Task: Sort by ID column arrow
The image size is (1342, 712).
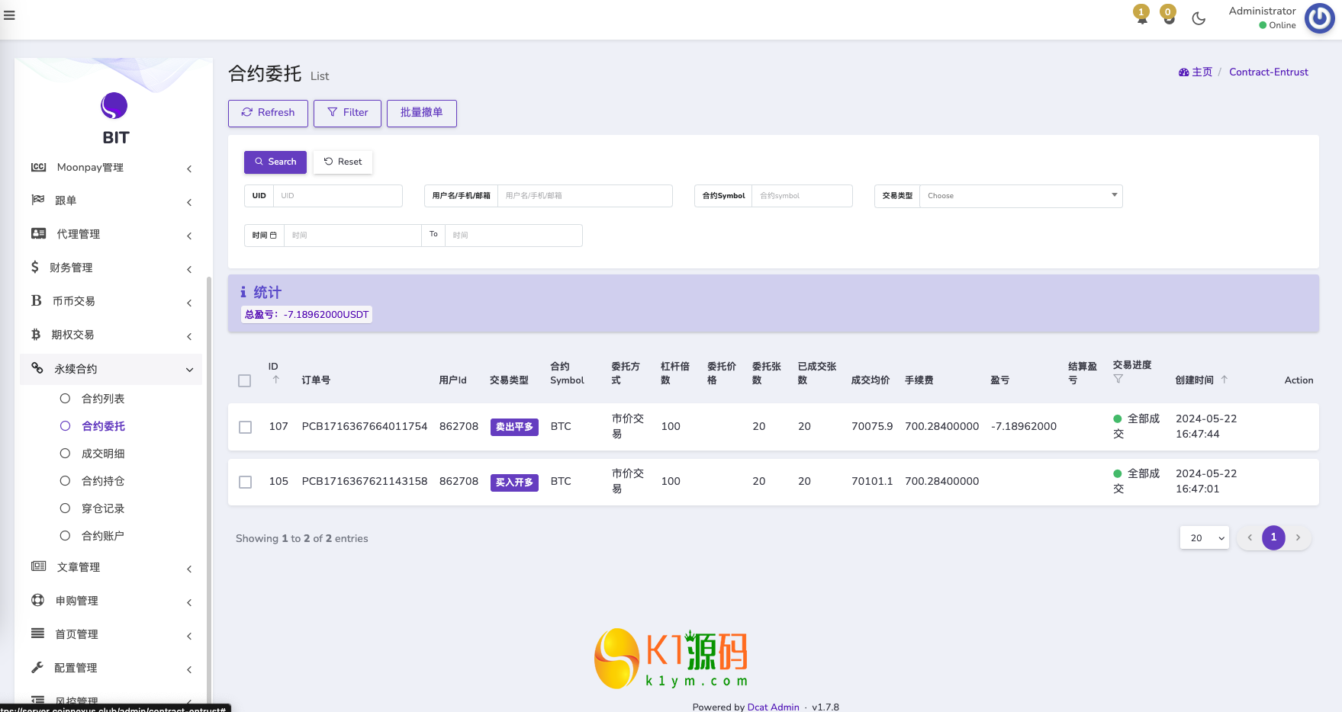Action: tap(275, 379)
